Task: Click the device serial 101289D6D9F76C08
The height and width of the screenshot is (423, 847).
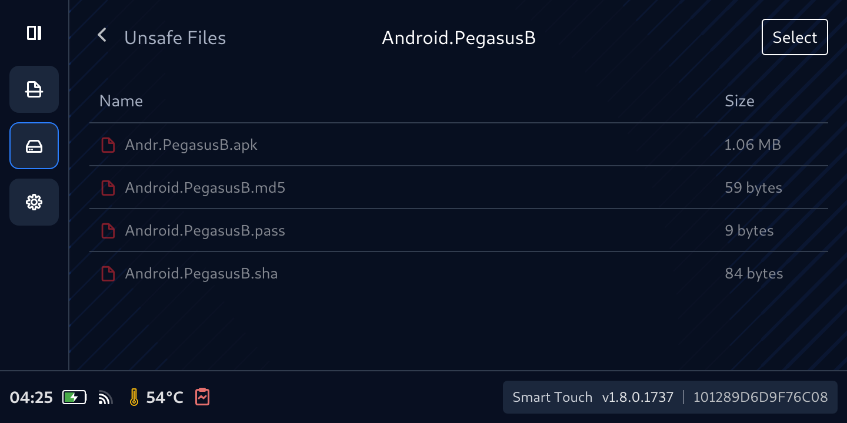Action: click(760, 397)
